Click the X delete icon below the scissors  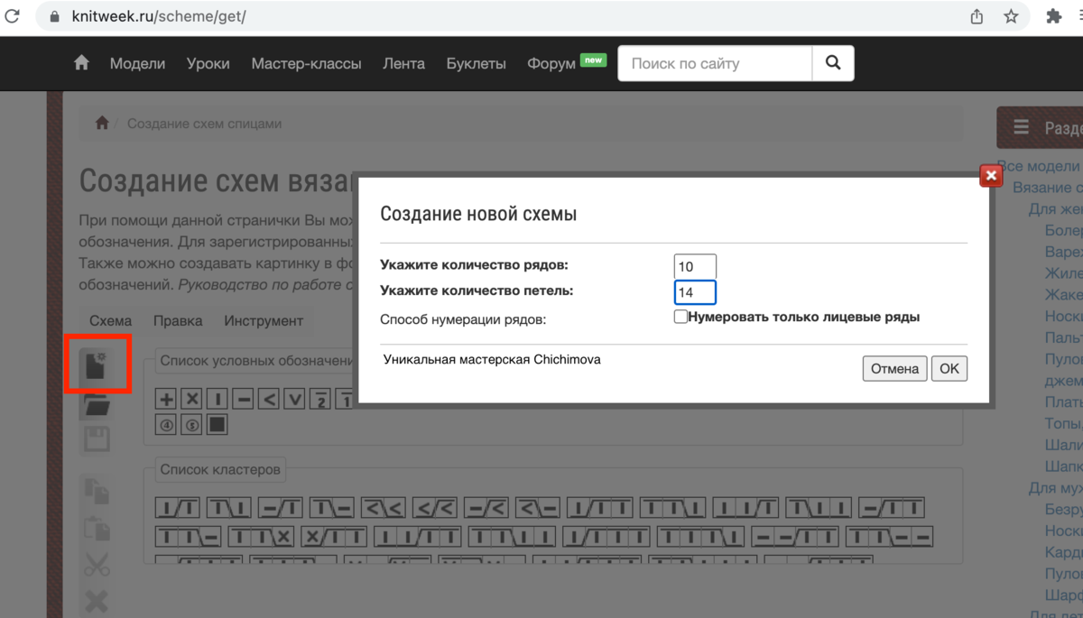[x=97, y=600]
